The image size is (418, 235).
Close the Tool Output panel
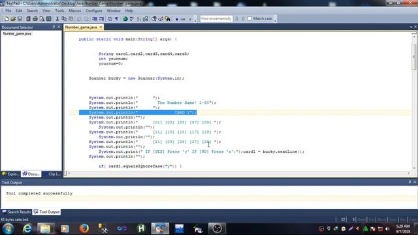coord(415,182)
